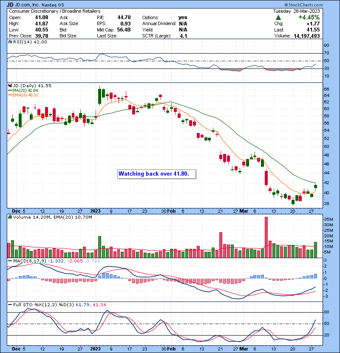
Task: Click the 'Yield:' label
Action: click(x=147, y=30)
